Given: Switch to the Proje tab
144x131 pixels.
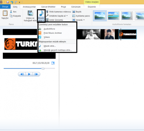Looking at the screenshot, I should [63, 7].
